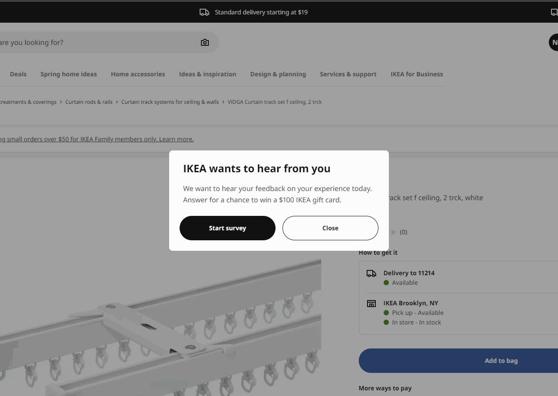This screenshot has width=558, height=396.
Task: Go to Home accessories section
Action: coord(138,74)
